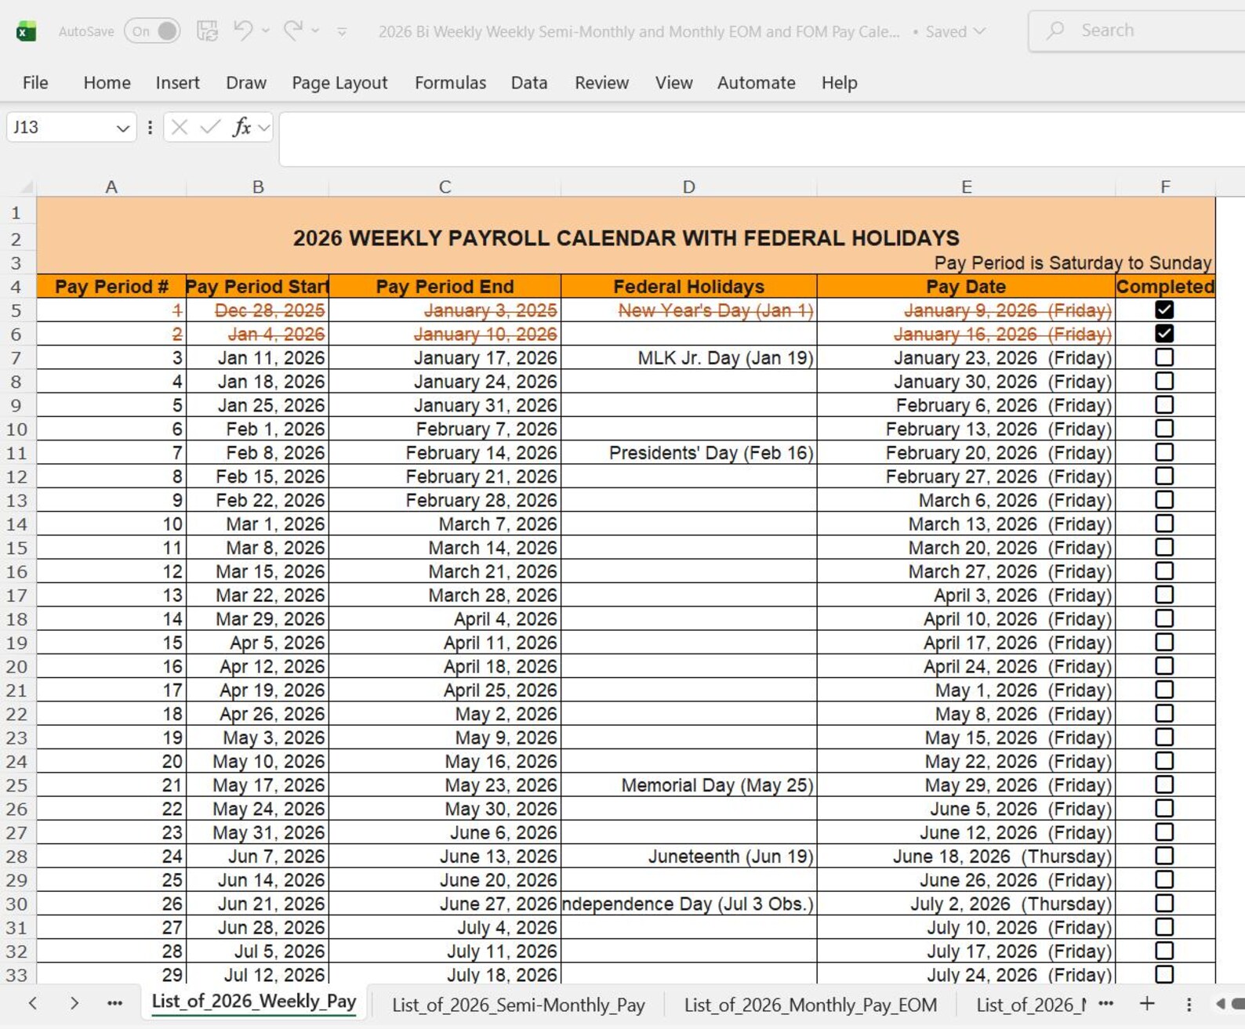Click the Undo arrow icon
Viewport: 1245px width, 1029px height.
(243, 31)
